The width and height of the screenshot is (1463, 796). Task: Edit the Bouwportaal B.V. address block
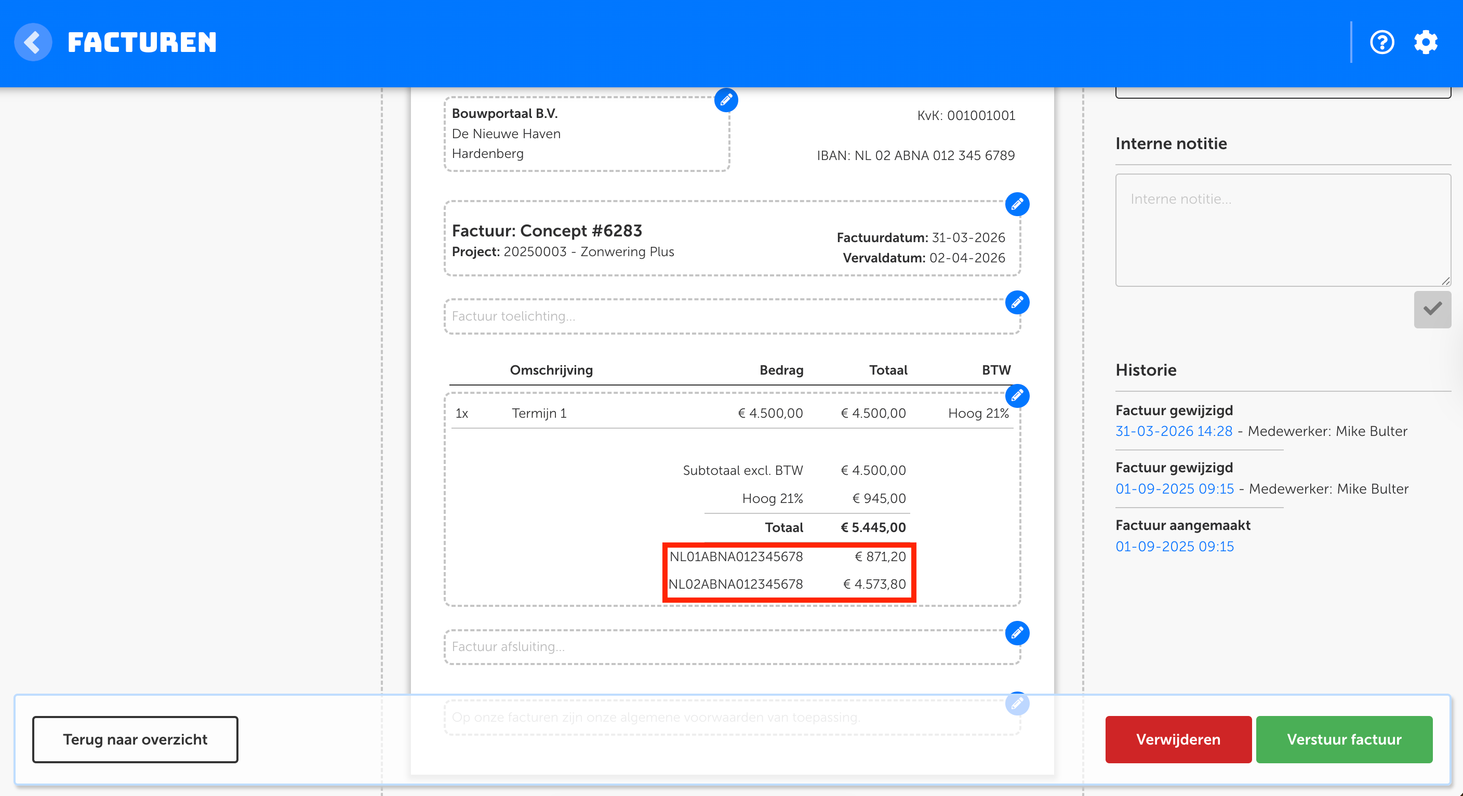point(726,100)
